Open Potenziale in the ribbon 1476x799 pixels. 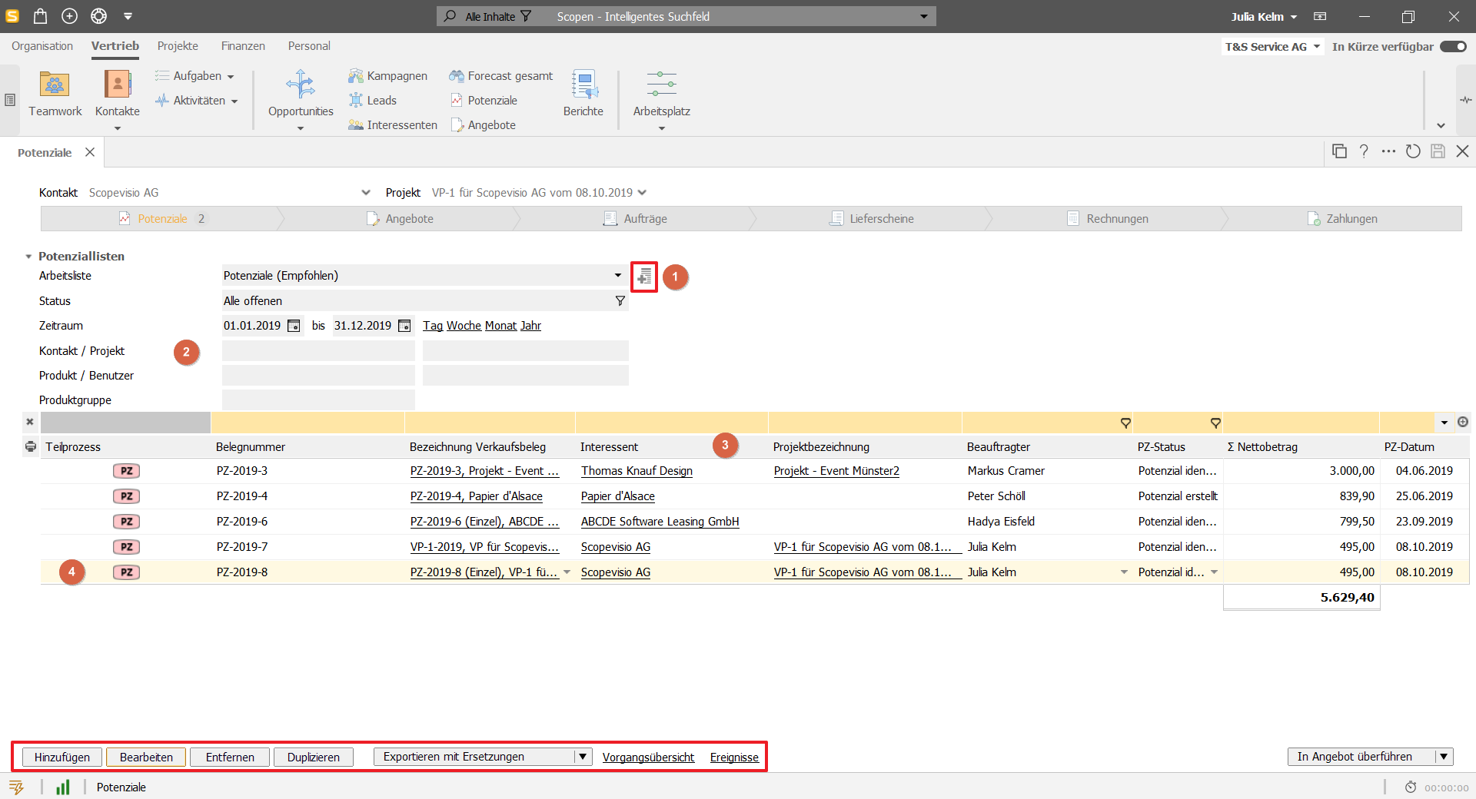[484, 101]
